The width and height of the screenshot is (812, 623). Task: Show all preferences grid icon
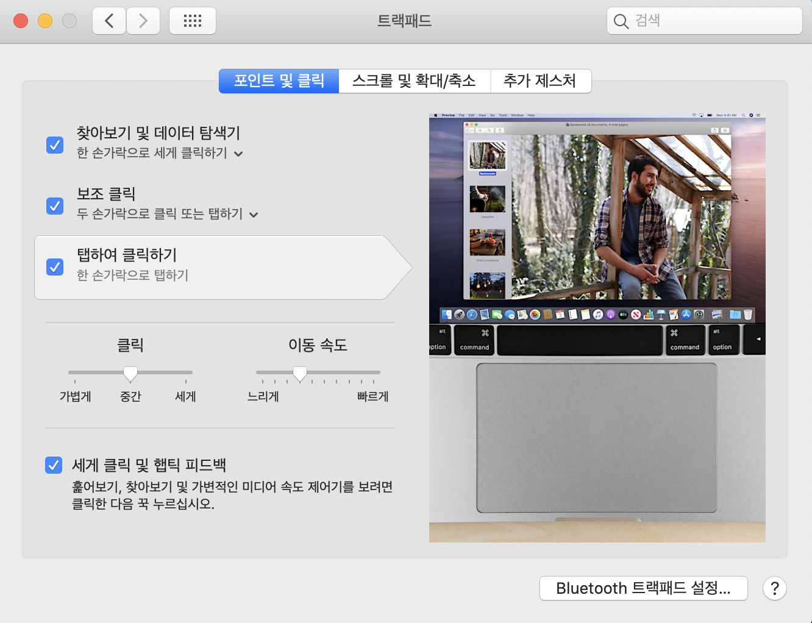[x=193, y=21]
